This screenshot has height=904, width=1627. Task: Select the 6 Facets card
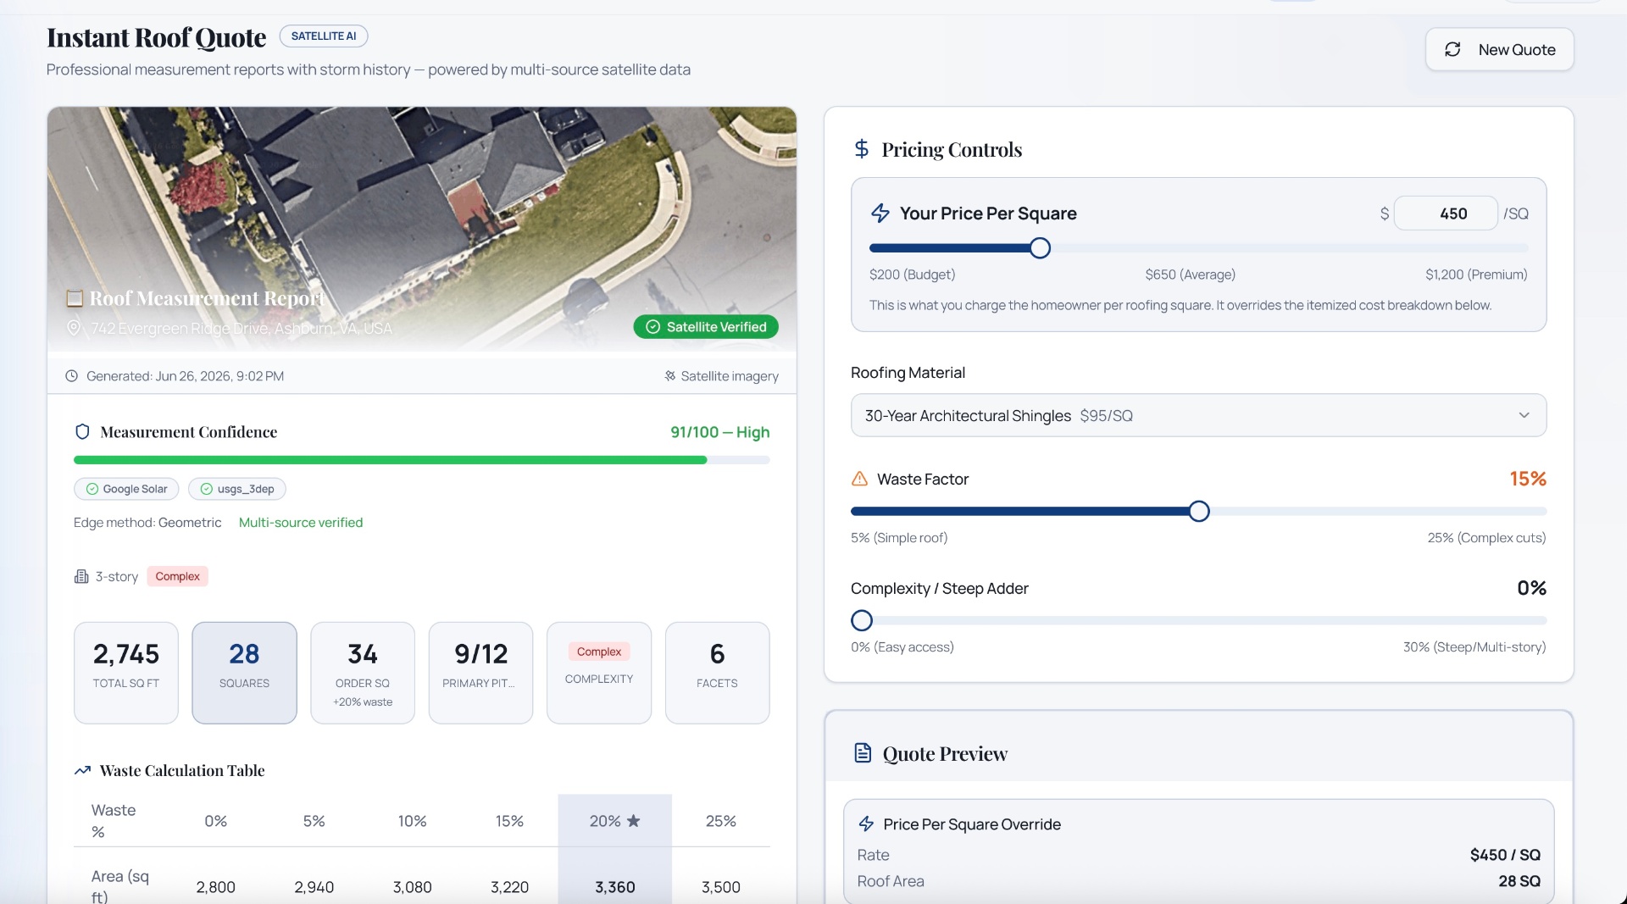[x=717, y=673]
